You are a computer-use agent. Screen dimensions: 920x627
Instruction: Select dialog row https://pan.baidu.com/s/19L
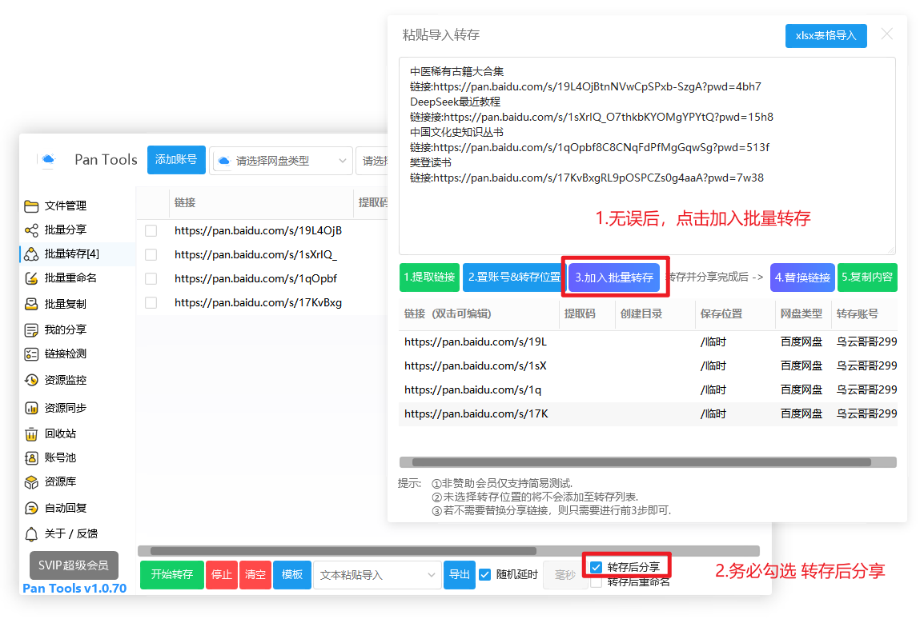coord(648,341)
